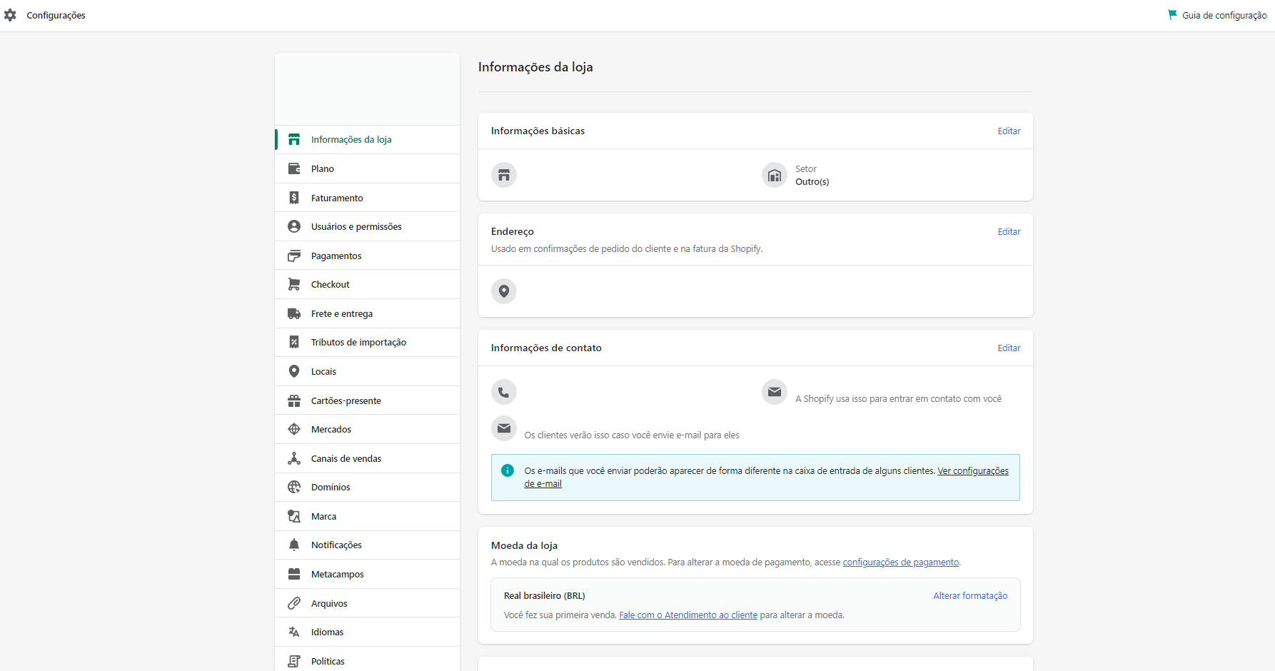Click the flag icon beside Guia de configuração
This screenshot has width=1275, height=671.
tap(1171, 14)
